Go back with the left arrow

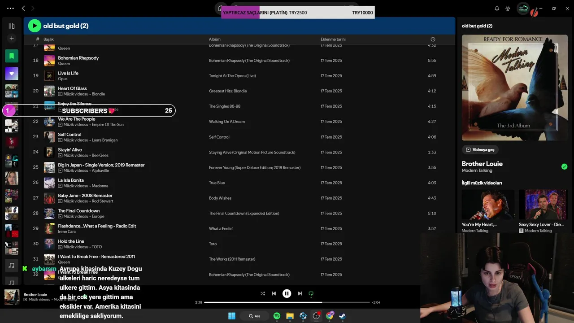[23, 8]
